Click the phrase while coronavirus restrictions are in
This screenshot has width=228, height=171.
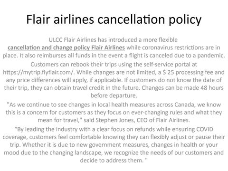(x=173, y=47)
